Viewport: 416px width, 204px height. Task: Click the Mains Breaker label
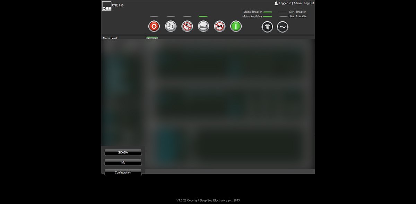pyautogui.click(x=253, y=12)
